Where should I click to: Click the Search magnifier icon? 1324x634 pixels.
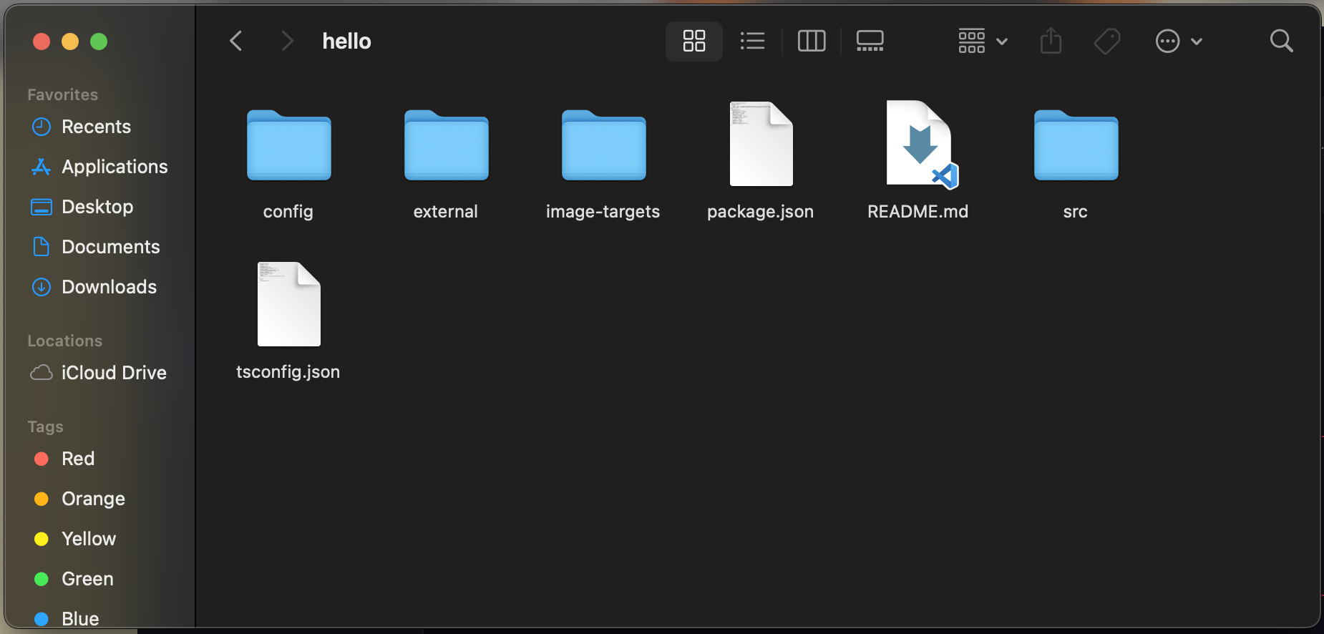(1281, 41)
